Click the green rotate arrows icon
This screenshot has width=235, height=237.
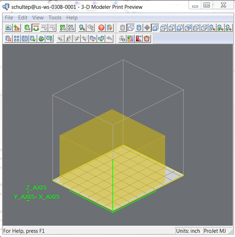(36, 28)
